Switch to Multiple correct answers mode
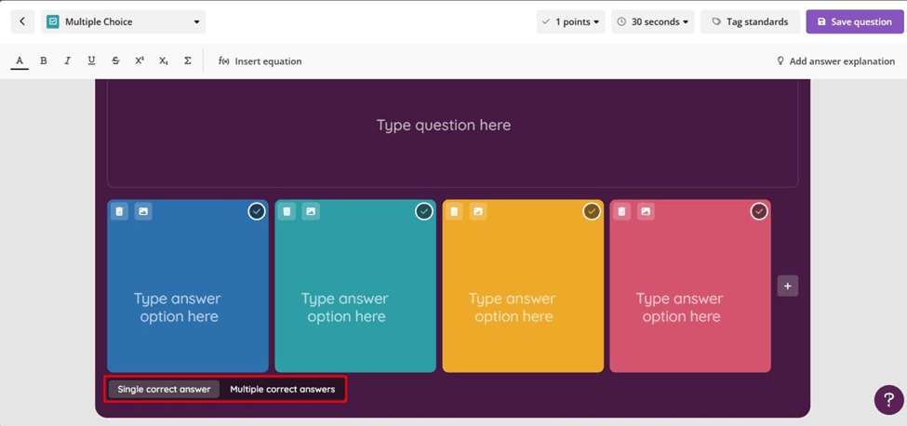The width and height of the screenshot is (907, 426). point(282,389)
